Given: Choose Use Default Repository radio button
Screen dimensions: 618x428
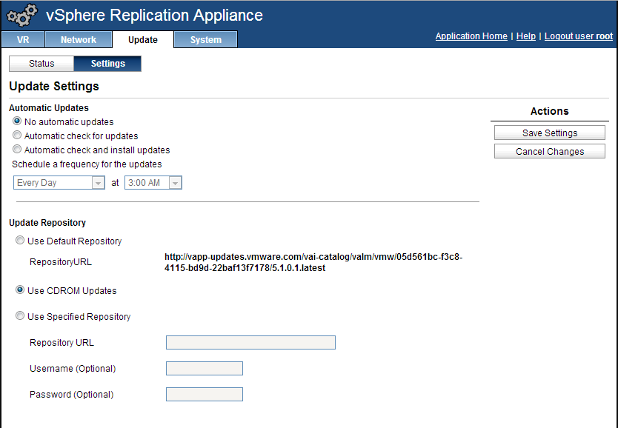Looking at the screenshot, I should pos(20,241).
